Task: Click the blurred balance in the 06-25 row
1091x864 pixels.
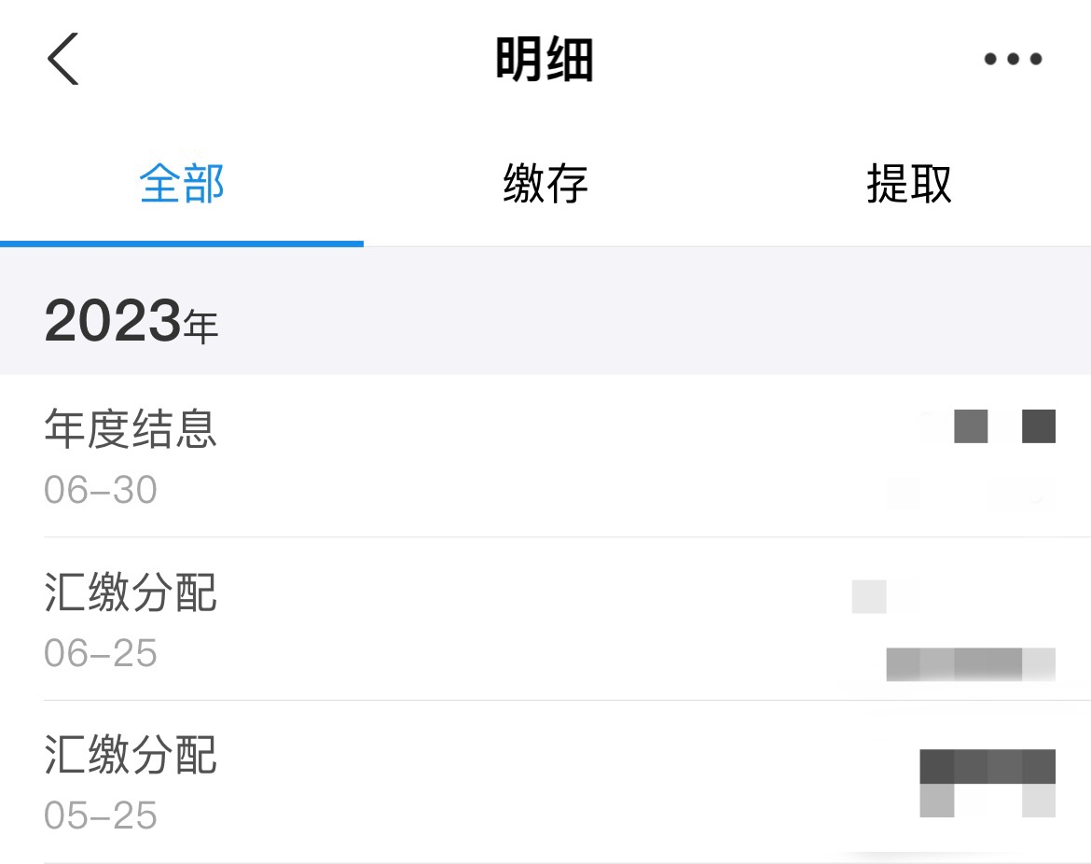Action: pos(971,664)
